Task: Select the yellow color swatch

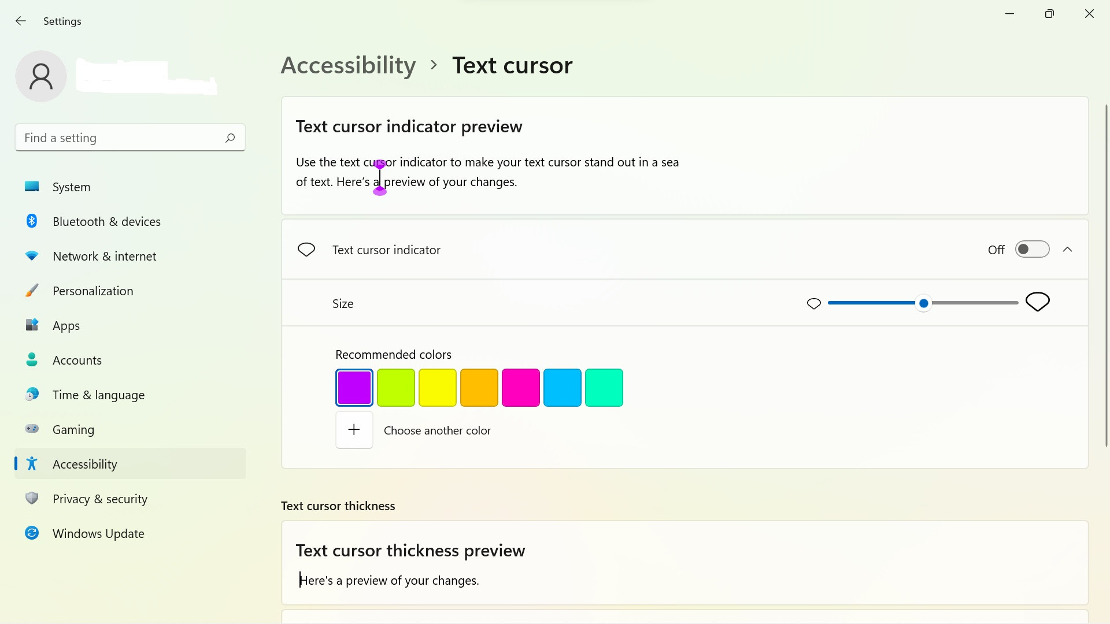Action: (438, 388)
